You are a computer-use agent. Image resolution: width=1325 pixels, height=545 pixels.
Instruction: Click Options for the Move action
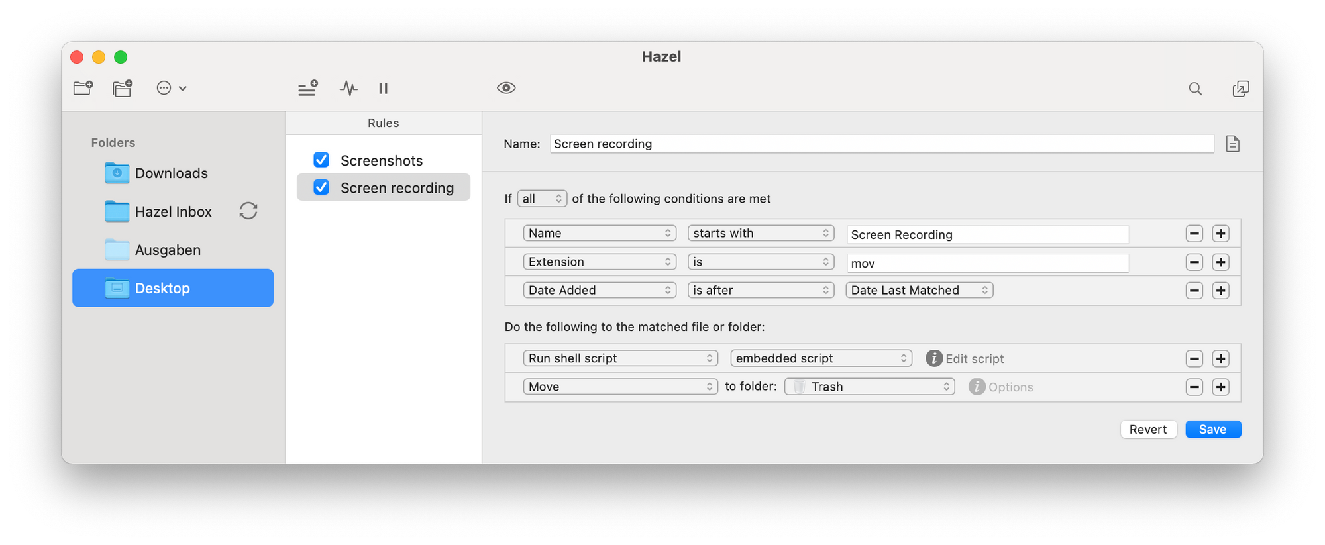(x=1001, y=387)
